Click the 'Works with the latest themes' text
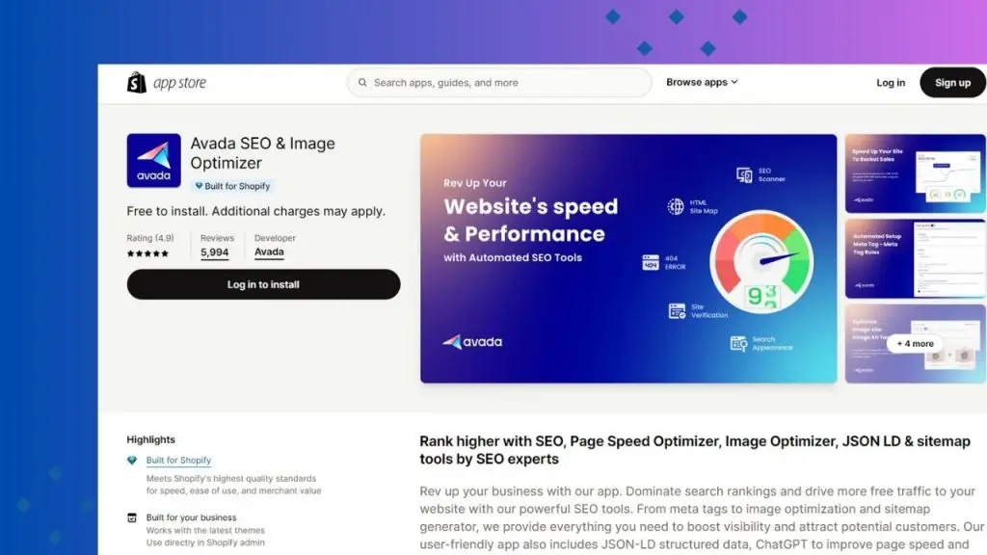Viewport: 987px width, 555px height. click(x=205, y=531)
